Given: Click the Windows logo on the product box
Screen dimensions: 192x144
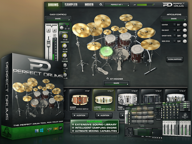Looking at the screenshot, I should tap(41, 130).
